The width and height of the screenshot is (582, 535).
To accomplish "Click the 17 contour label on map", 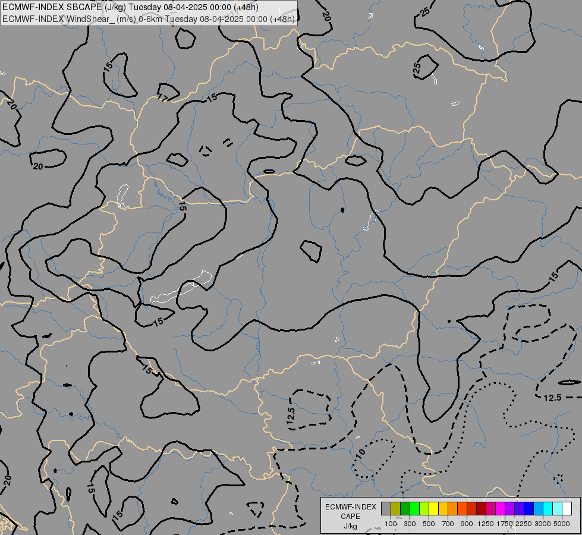I will coord(163,98).
